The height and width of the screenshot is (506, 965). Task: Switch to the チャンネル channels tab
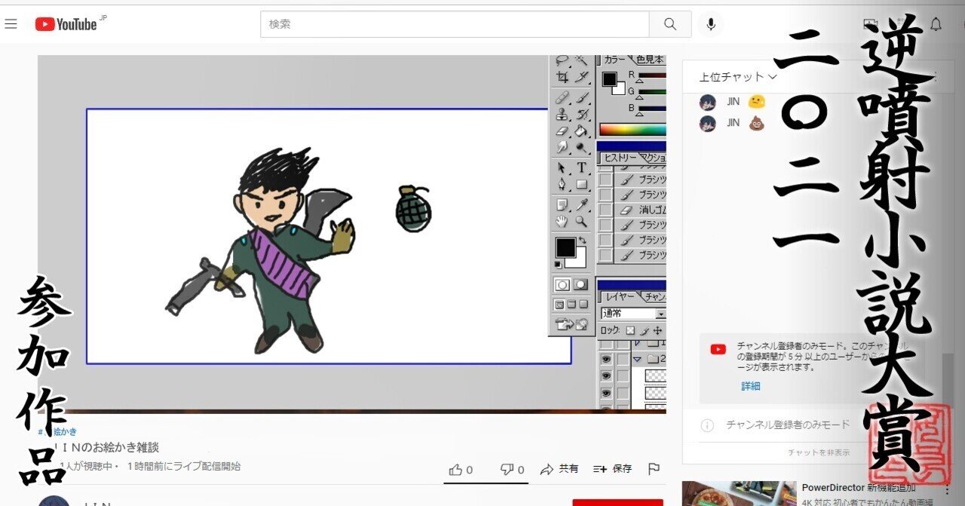click(655, 297)
